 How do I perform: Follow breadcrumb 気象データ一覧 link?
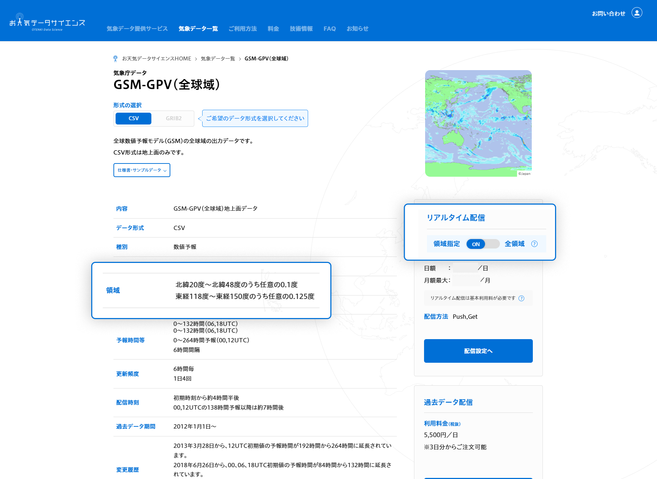218,59
